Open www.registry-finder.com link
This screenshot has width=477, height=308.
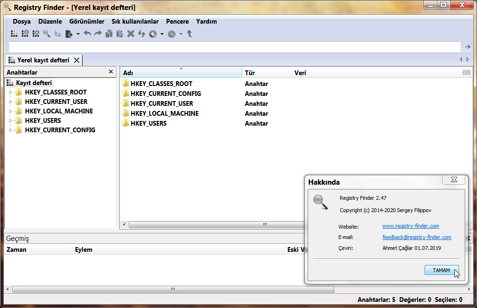tap(410, 226)
